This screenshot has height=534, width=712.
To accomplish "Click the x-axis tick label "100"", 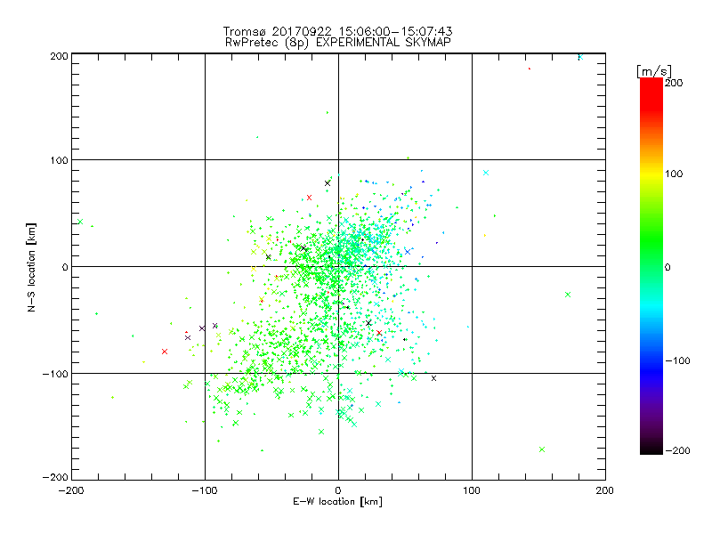I will point(472,490).
